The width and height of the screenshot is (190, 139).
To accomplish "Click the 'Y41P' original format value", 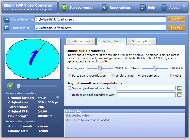I will pyautogui.click(x=42, y=98).
